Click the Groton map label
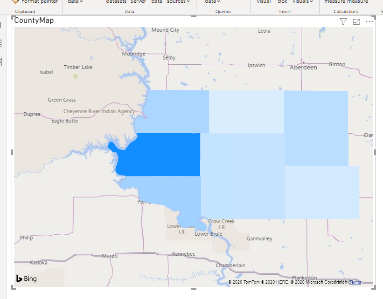The height and width of the screenshot is (299, 383). click(337, 65)
